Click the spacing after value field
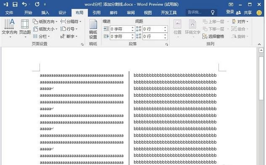This screenshot has width=266, height=165. pyautogui.click(x=153, y=36)
